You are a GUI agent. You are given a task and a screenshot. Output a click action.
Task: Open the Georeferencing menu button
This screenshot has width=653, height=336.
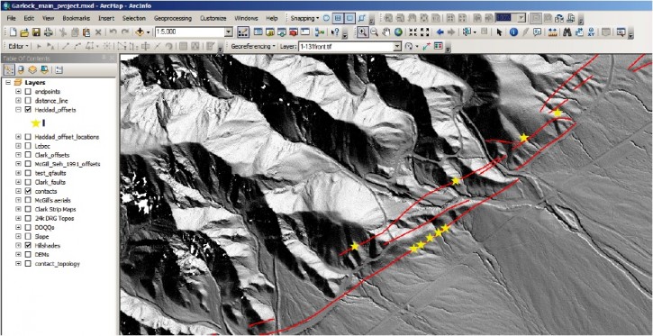click(x=253, y=47)
